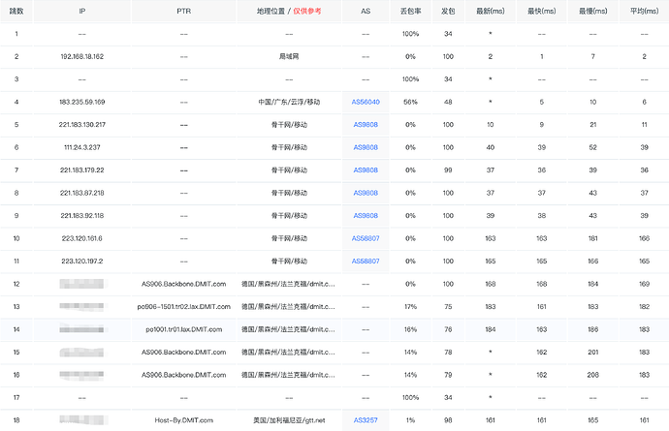Click the sent count 75 in hop 13

coord(448,306)
